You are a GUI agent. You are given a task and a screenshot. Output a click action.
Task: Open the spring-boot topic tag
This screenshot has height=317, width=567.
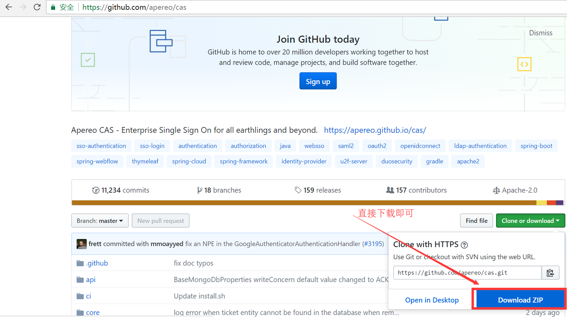[536, 145]
